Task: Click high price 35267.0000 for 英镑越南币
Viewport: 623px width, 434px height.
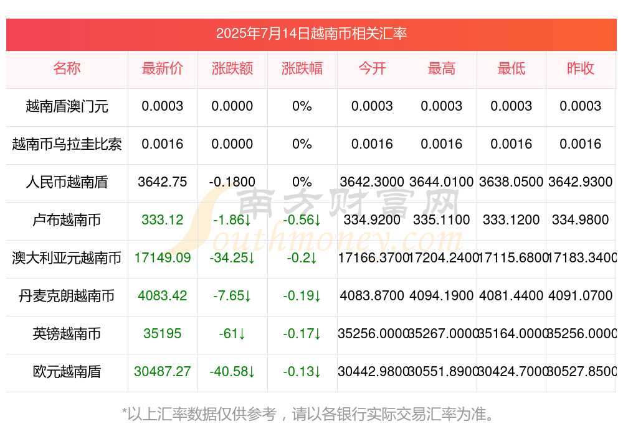Action: (442, 334)
